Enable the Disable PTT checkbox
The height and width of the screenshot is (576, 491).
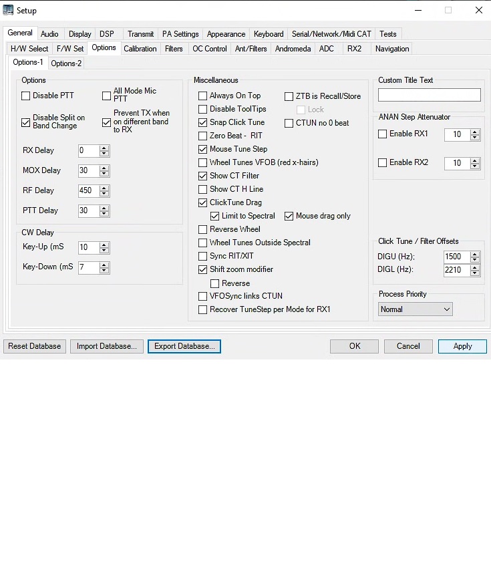(26, 96)
